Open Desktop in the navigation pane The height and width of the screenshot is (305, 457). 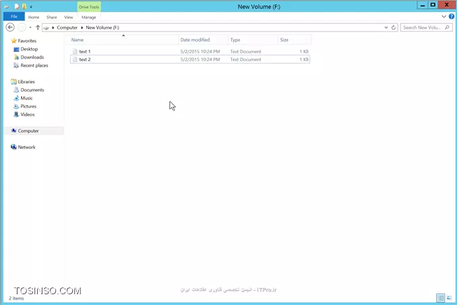pyautogui.click(x=29, y=49)
